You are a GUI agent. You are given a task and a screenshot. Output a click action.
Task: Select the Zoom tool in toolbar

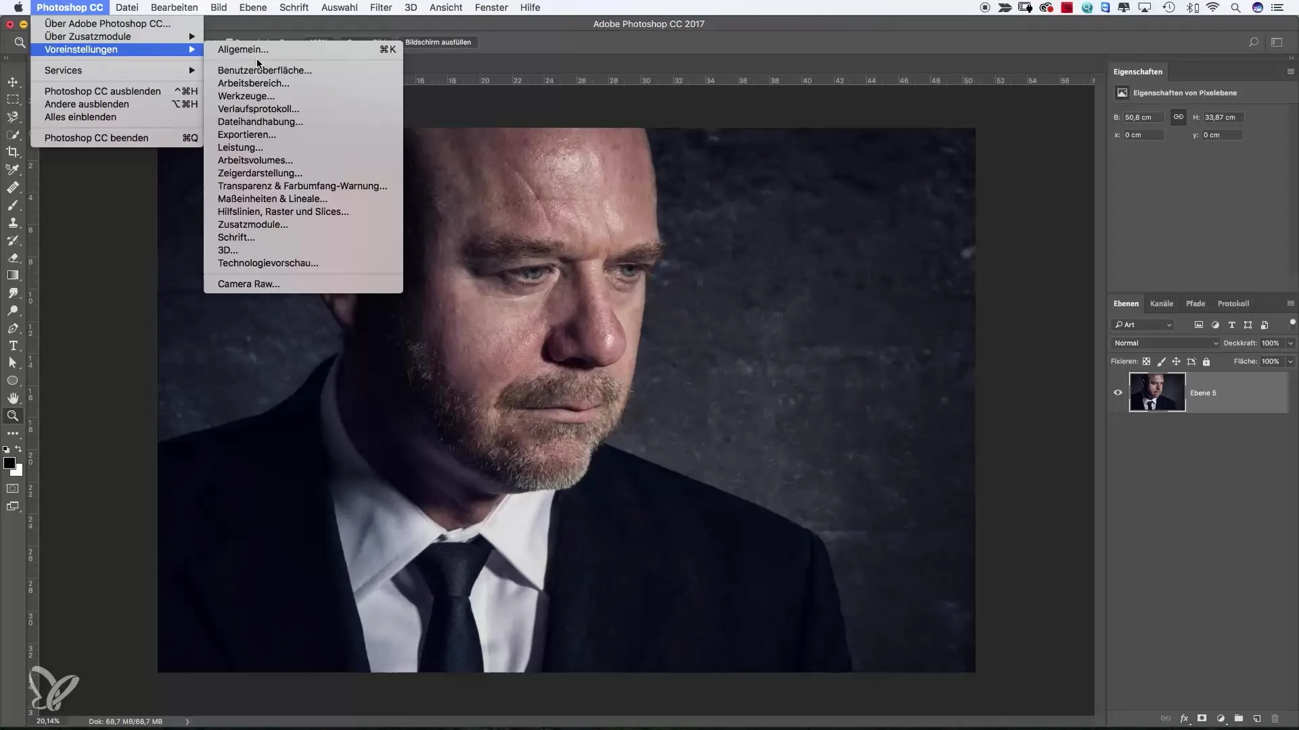[13, 416]
